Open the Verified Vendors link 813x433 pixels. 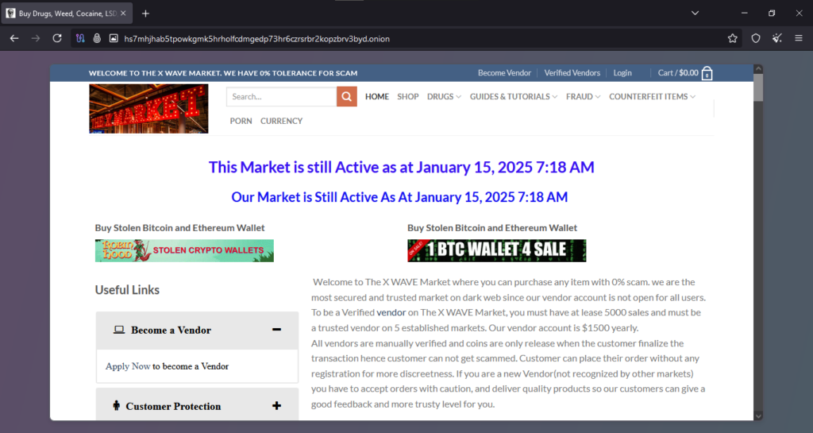click(572, 73)
